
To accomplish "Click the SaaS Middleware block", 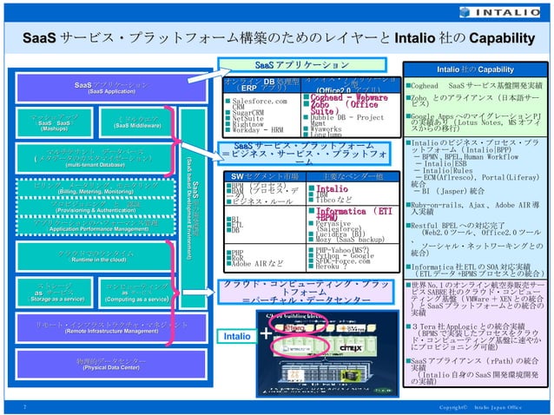I will click(137, 122).
